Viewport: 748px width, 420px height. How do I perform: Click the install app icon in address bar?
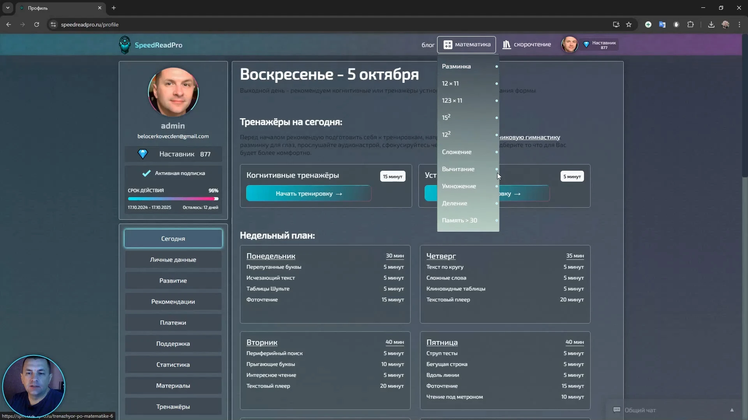(x=616, y=24)
